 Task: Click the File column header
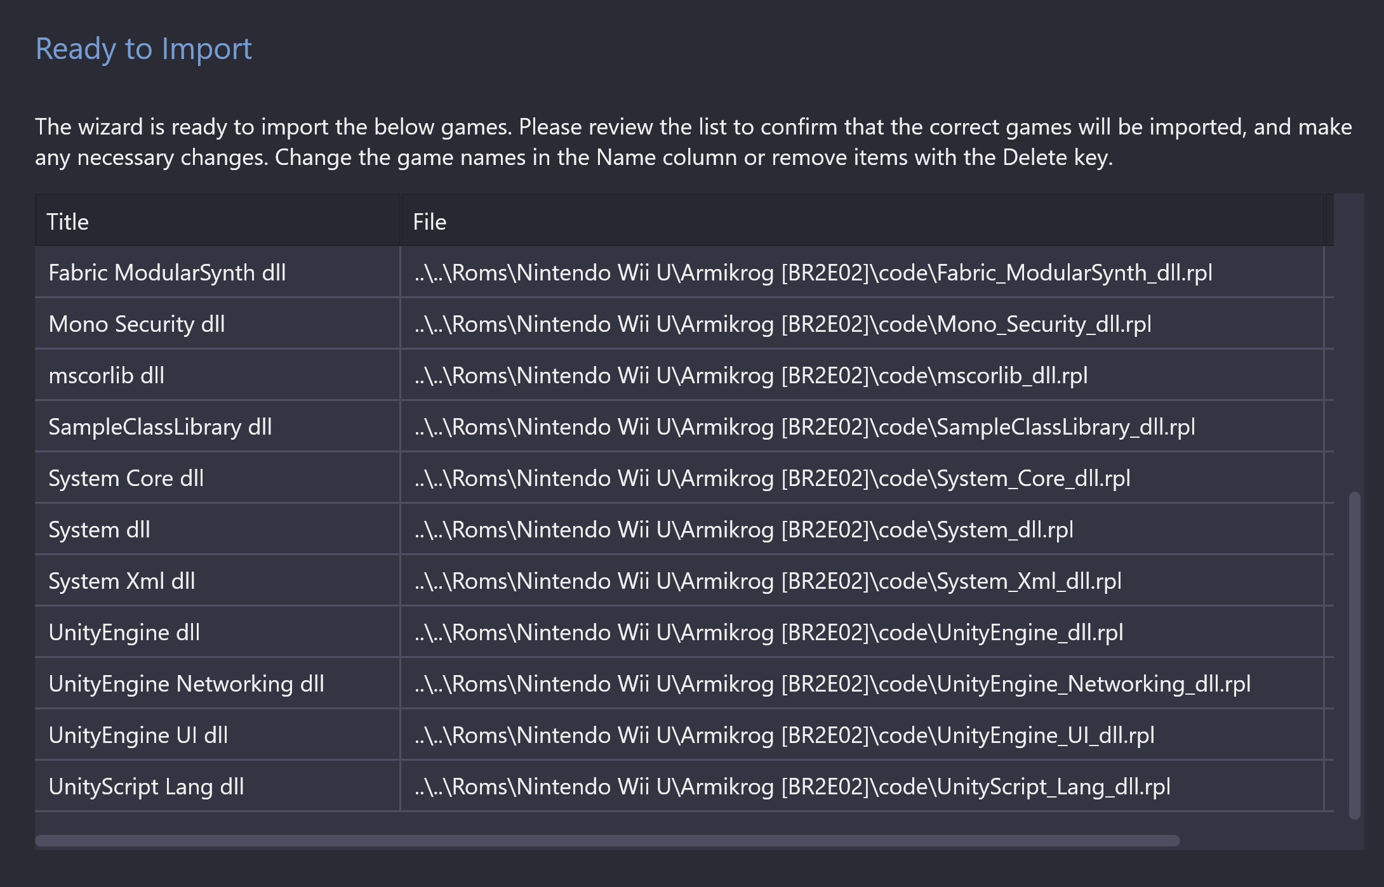tap(862, 221)
